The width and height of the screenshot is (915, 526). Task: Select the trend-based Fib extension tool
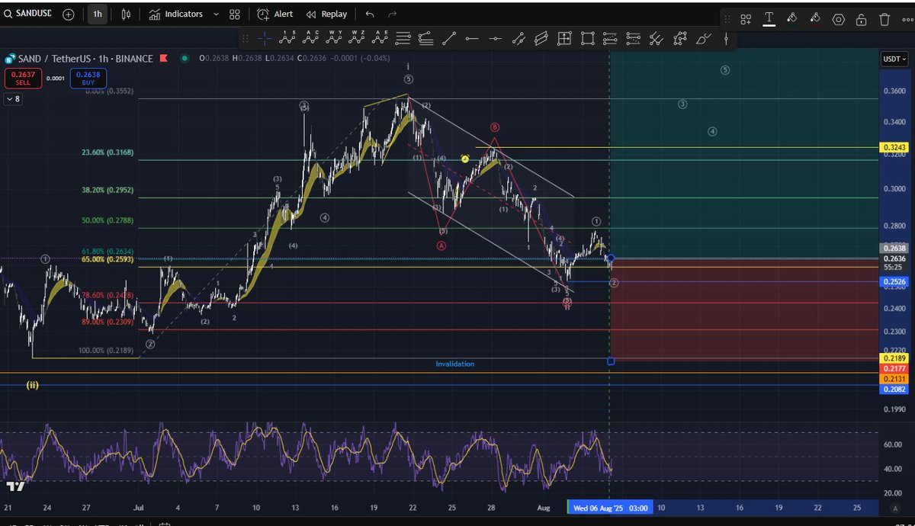(x=426, y=37)
